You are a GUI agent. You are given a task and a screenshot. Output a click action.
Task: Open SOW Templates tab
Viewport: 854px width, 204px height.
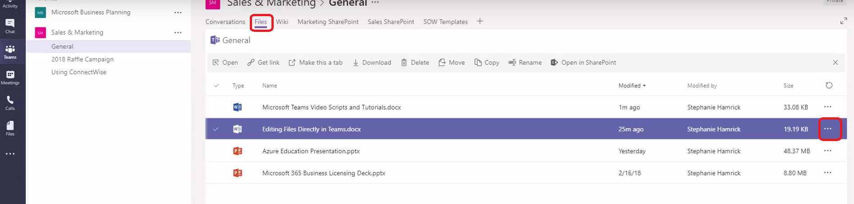[x=445, y=22]
